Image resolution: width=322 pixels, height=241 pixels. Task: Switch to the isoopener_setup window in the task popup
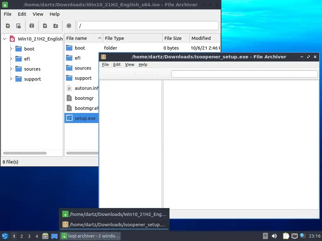point(114,225)
